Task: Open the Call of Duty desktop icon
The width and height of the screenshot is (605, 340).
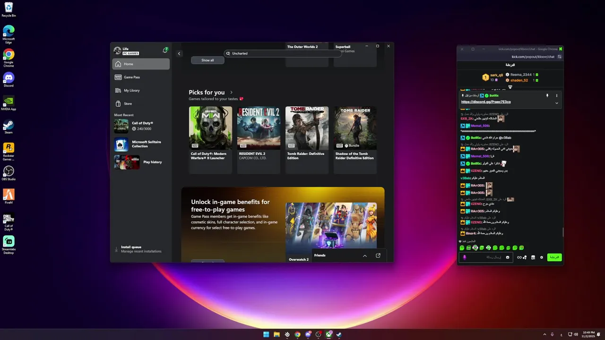Action: (9, 222)
